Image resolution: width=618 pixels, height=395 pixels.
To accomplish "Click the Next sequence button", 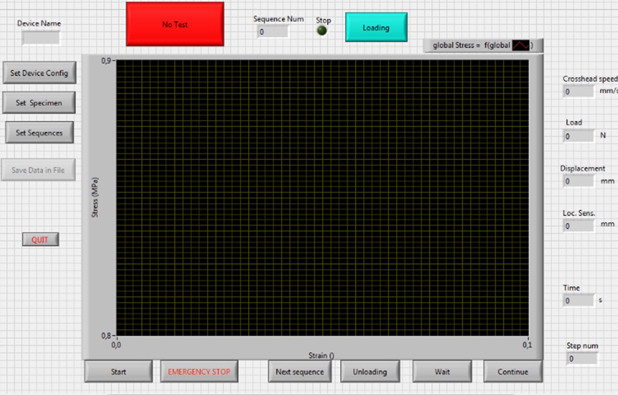I will click(x=299, y=372).
